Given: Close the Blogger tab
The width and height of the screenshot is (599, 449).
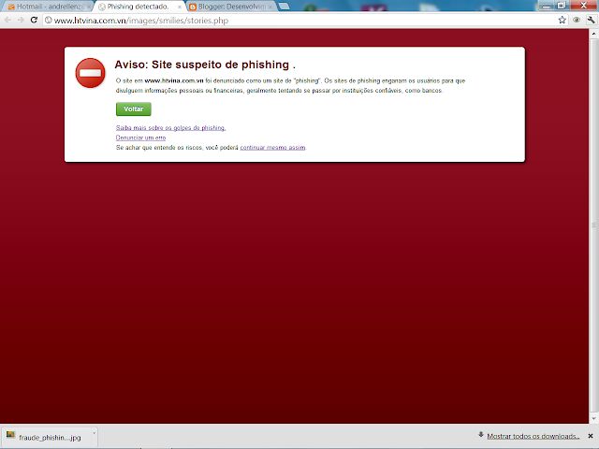Looking at the screenshot, I should (270, 7).
